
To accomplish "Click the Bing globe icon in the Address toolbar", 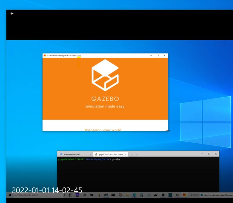I will 202,195.
